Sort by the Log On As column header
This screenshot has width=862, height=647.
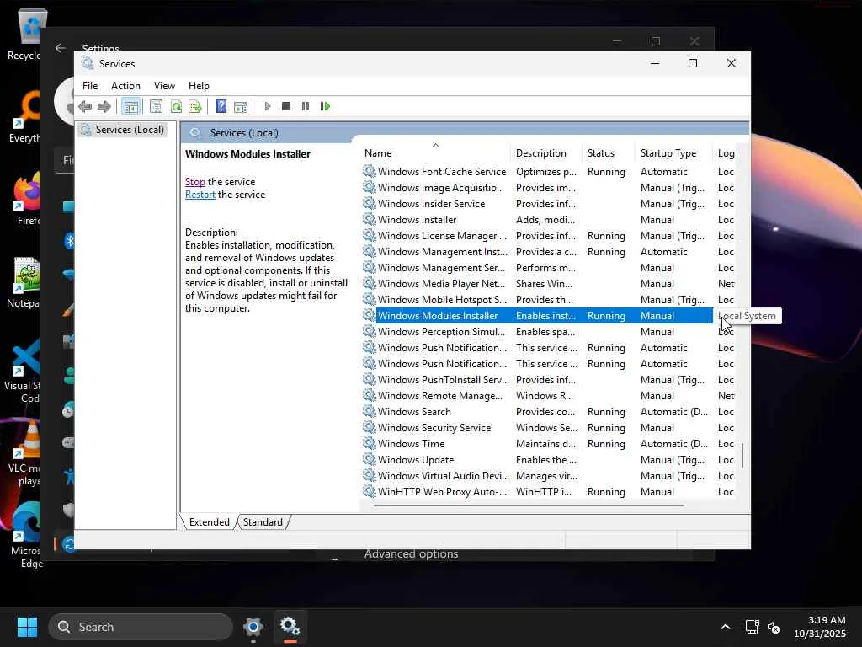tap(726, 153)
